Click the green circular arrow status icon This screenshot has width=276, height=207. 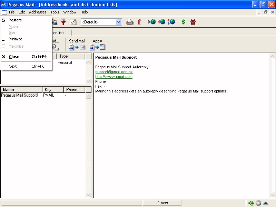pos(251,203)
